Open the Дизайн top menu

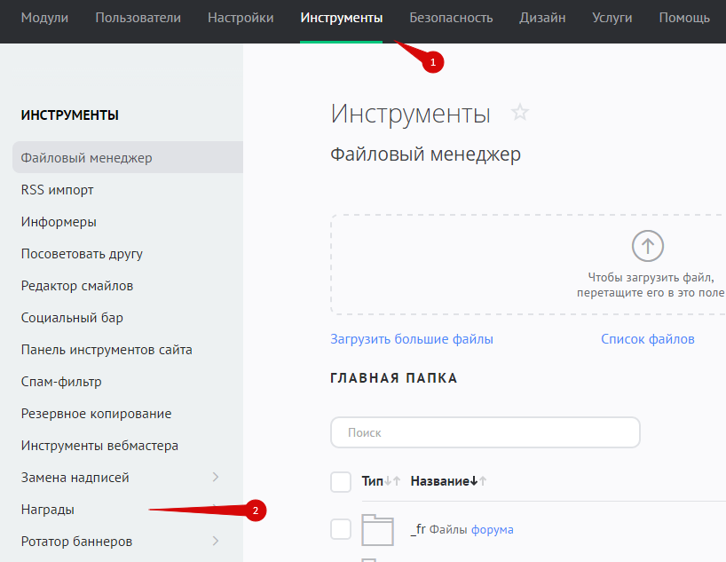point(541,18)
